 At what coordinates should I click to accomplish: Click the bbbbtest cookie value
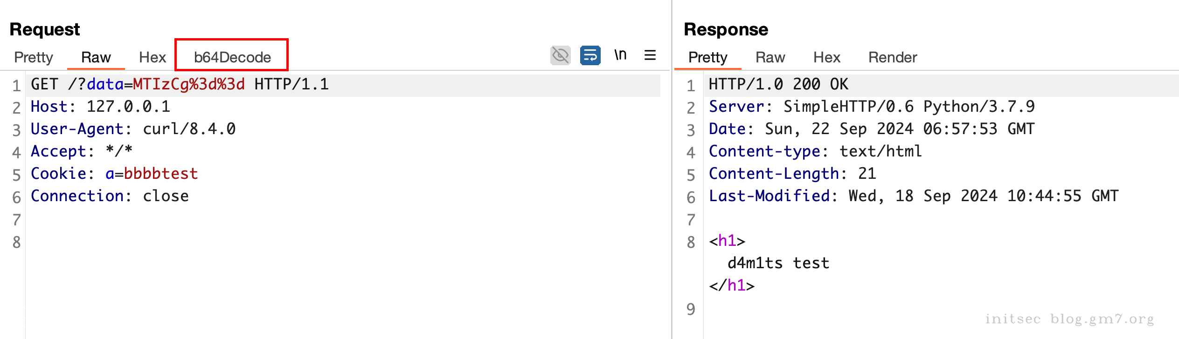[161, 174]
